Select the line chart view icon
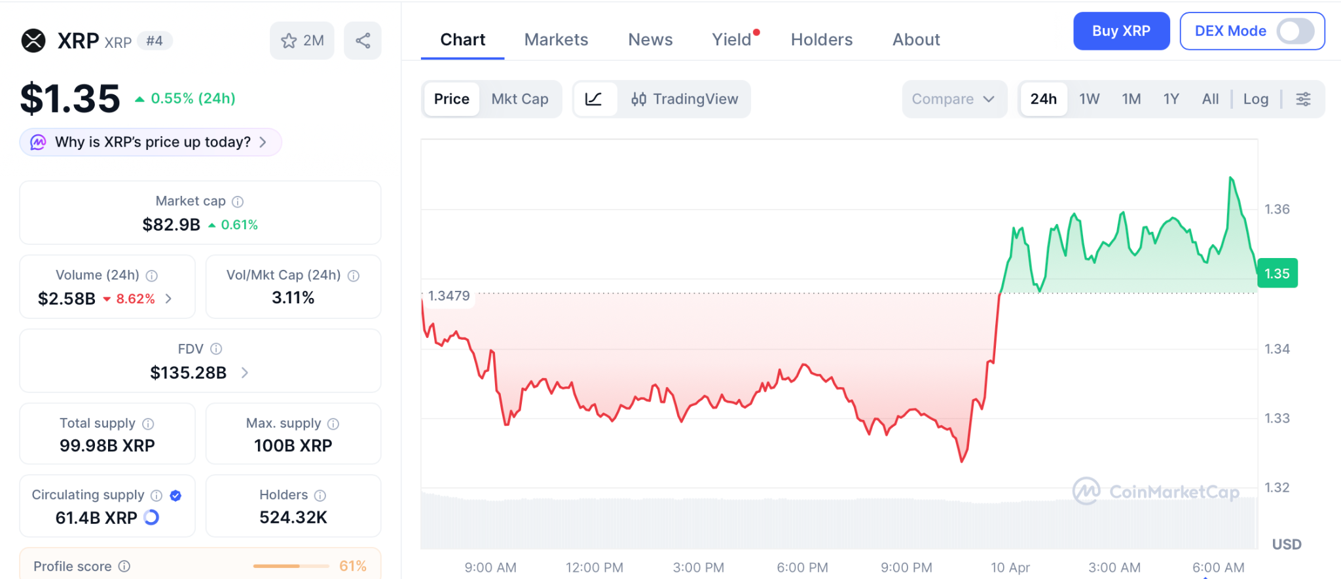 [594, 99]
